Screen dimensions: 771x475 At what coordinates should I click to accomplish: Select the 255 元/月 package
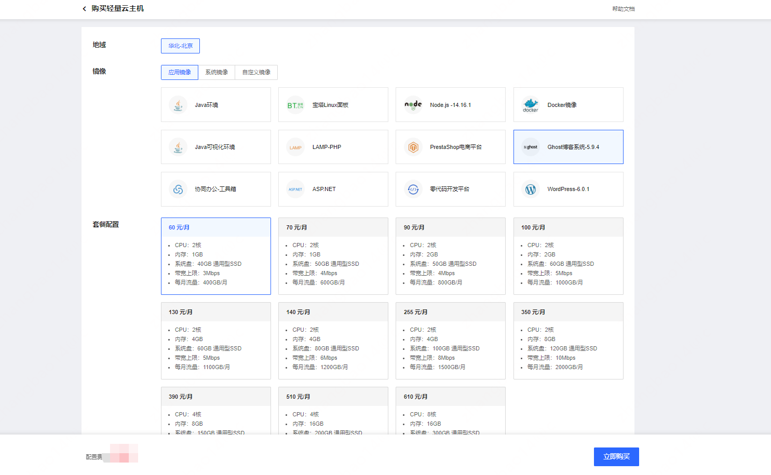coord(451,341)
